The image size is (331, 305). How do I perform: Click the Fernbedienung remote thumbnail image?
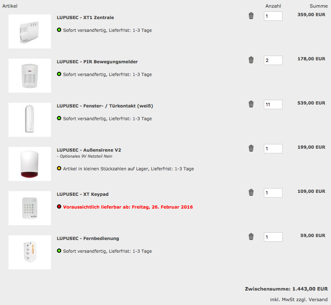(30, 252)
